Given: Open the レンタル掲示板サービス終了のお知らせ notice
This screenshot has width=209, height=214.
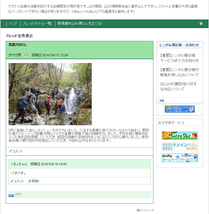Looking at the screenshot, I should (x=179, y=58).
